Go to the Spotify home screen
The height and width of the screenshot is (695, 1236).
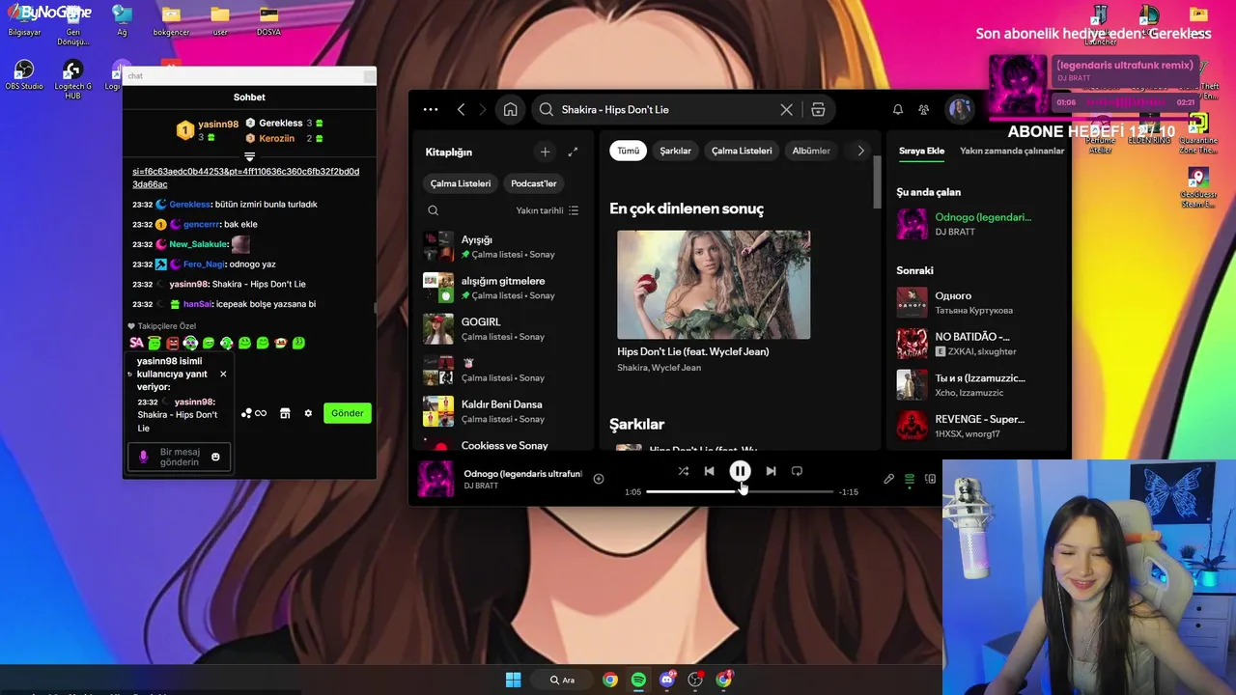(510, 109)
